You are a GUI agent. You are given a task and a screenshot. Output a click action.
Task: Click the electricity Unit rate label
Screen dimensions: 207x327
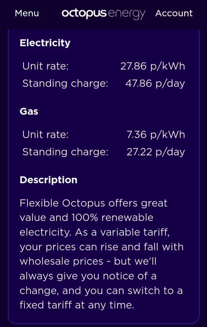click(45, 66)
